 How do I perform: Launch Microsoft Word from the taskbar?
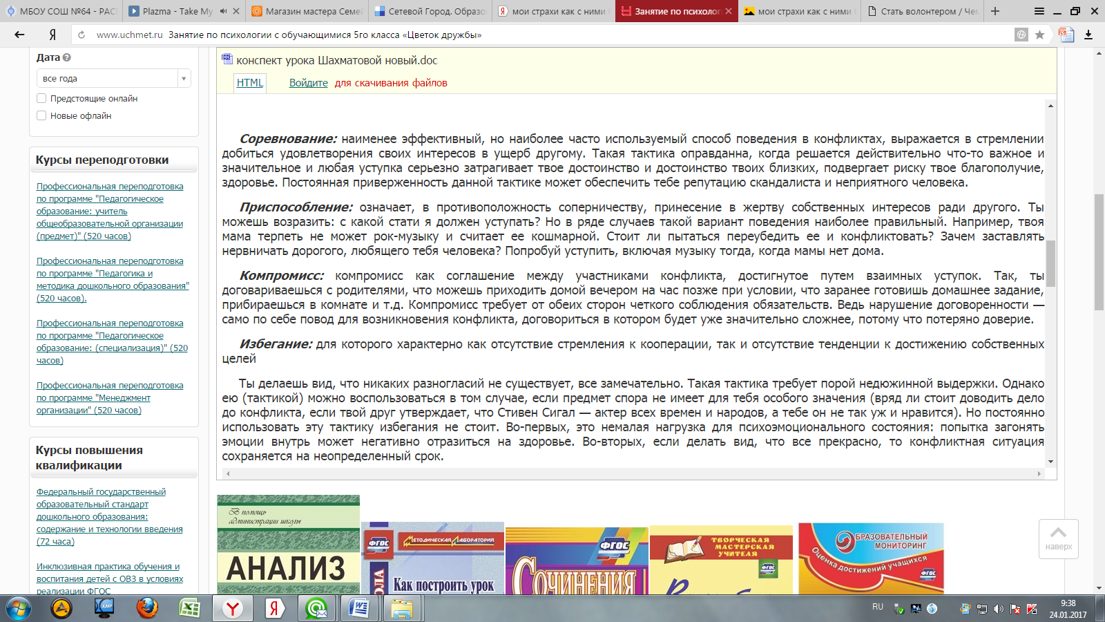(x=358, y=608)
